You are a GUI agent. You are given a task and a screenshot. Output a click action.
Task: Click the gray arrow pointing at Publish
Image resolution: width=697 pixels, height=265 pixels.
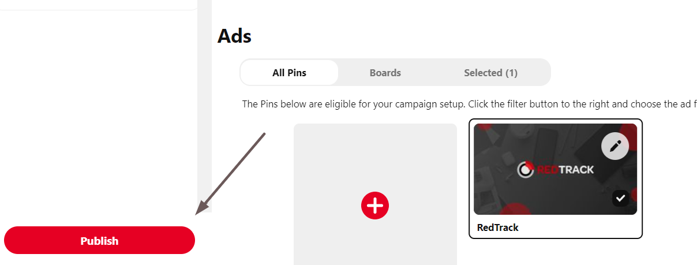[x=231, y=174]
